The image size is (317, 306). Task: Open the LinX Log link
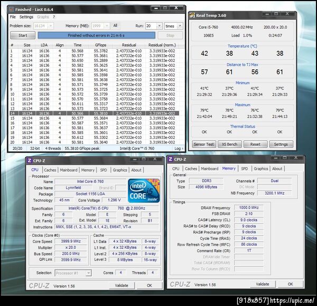coord(179,148)
